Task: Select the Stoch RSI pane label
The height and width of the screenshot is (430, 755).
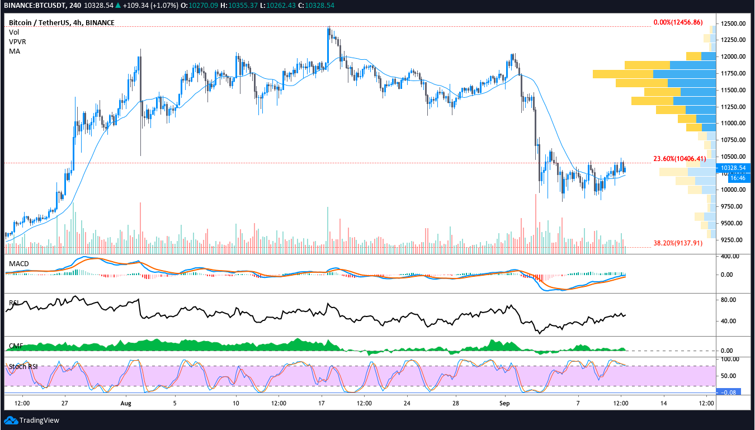Action: pyautogui.click(x=24, y=367)
